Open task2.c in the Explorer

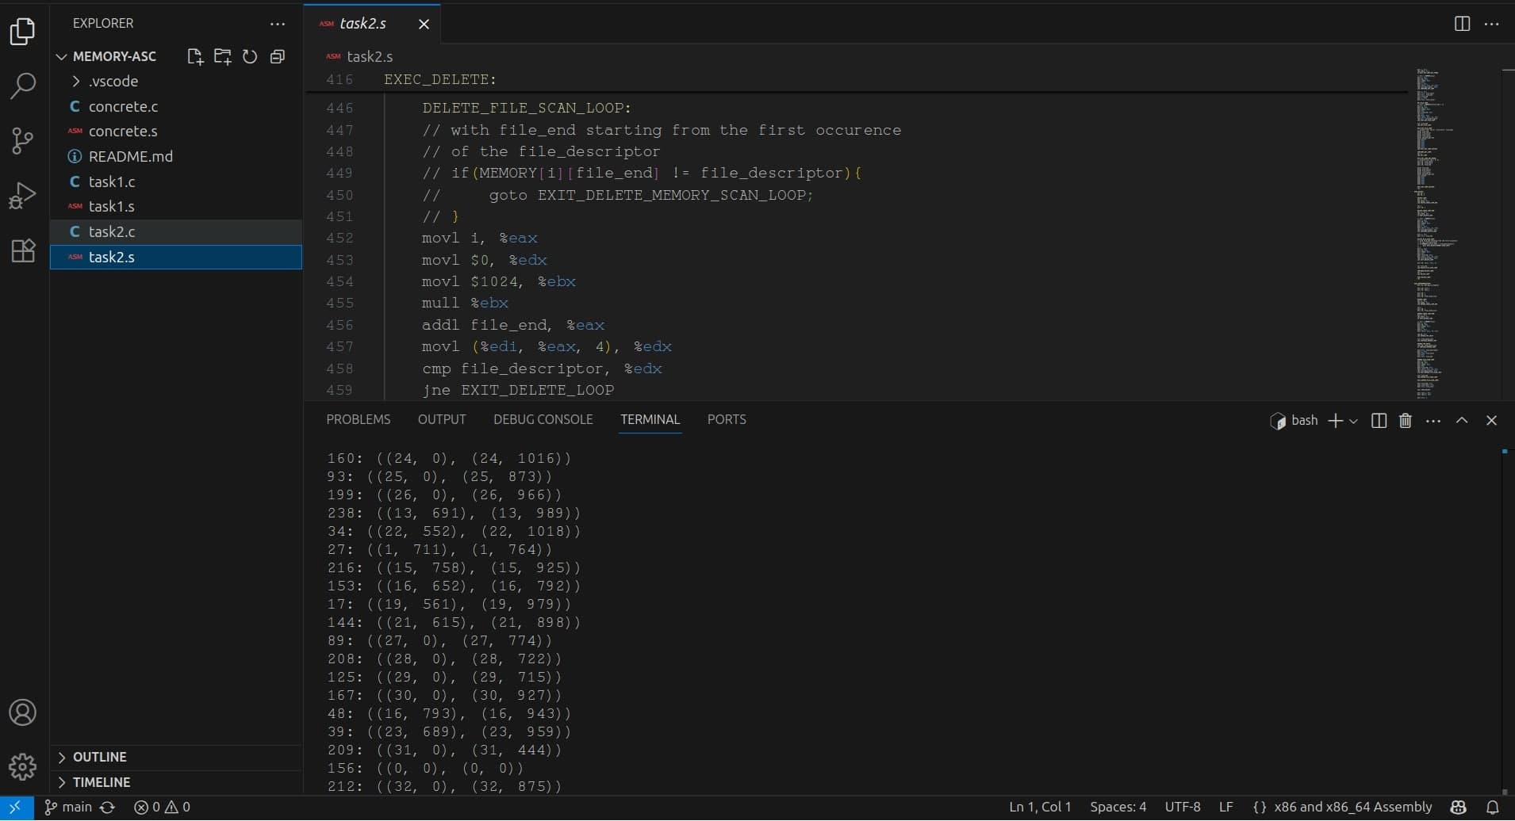(x=176, y=232)
